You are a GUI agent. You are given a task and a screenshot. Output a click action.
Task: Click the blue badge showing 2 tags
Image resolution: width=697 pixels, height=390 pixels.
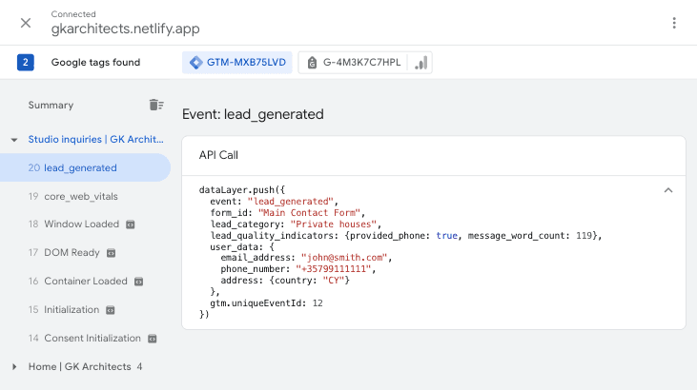pyautogui.click(x=26, y=62)
